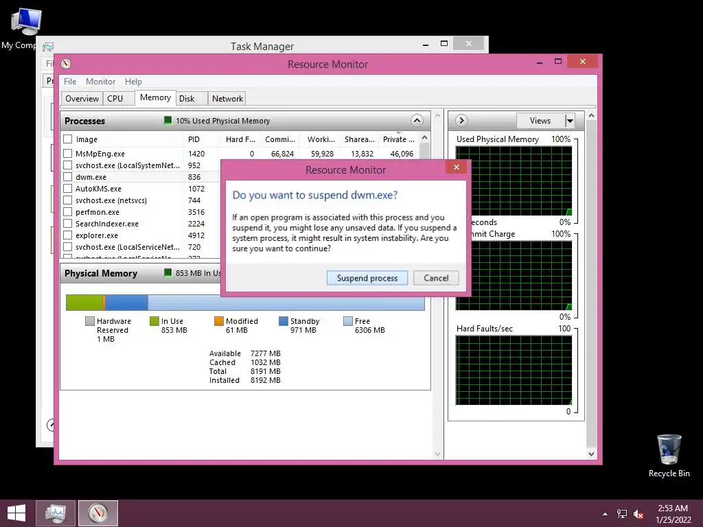Check the explorer.exe checkbox
This screenshot has width=703, height=527.
tap(68, 235)
